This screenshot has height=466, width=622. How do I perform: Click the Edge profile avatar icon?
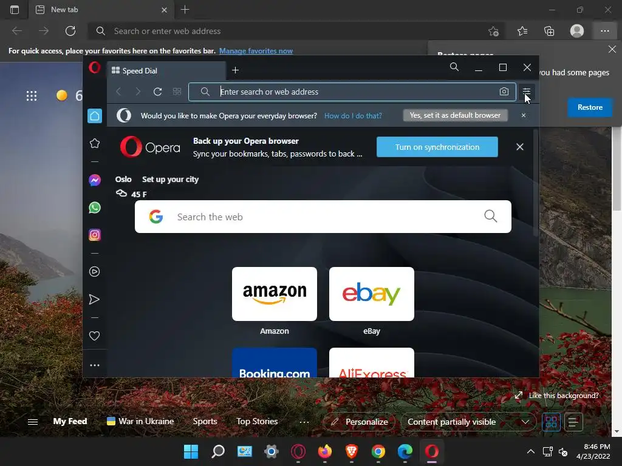(x=577, y=31)
